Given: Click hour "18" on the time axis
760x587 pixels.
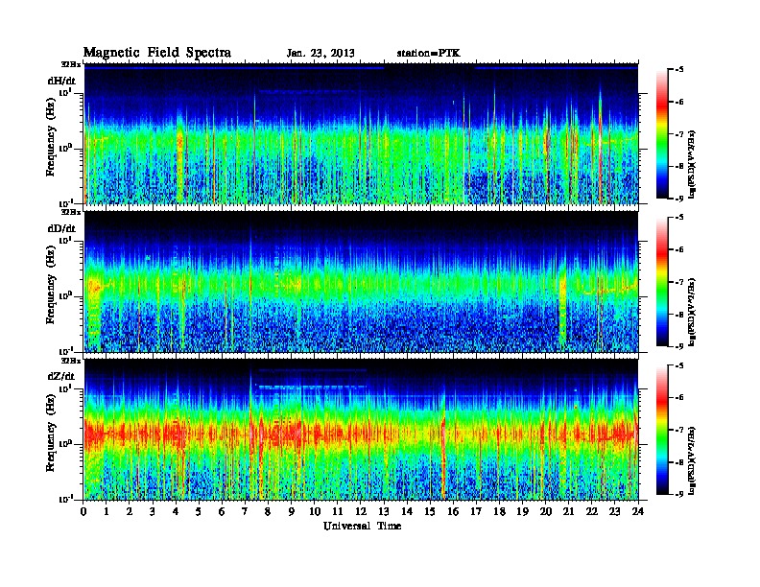Looking at the screenshot, I should point(499,511).
